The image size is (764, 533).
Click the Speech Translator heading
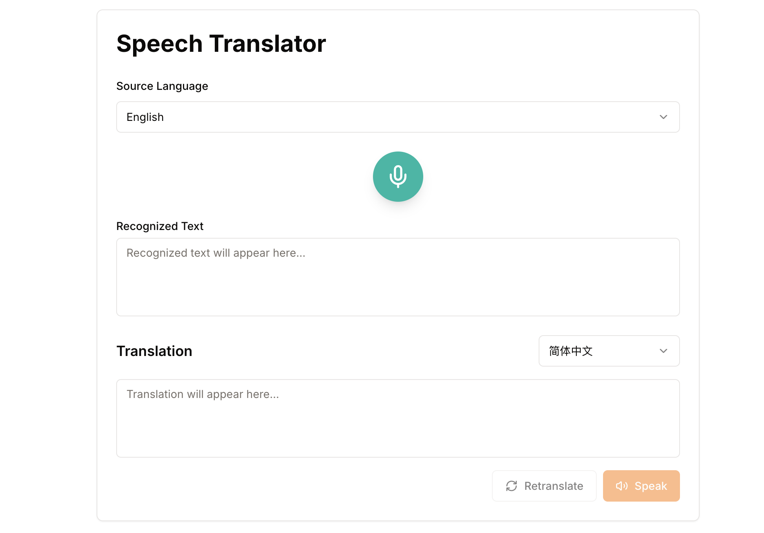221,43
